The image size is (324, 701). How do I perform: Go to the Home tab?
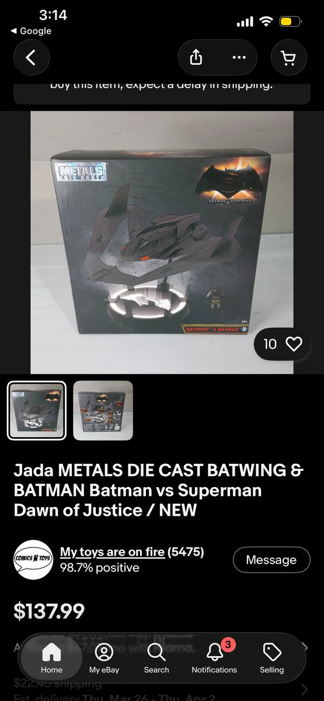point(51,658)
